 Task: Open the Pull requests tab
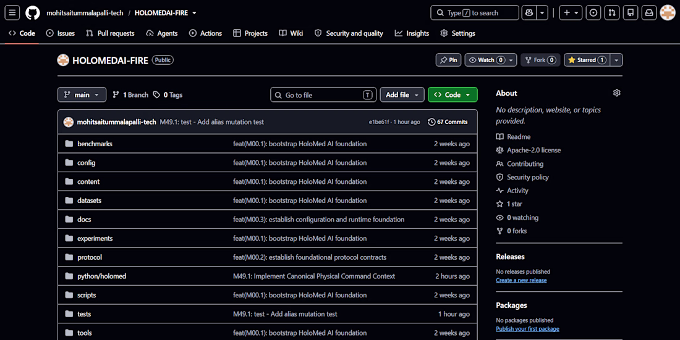pos(110,33)
